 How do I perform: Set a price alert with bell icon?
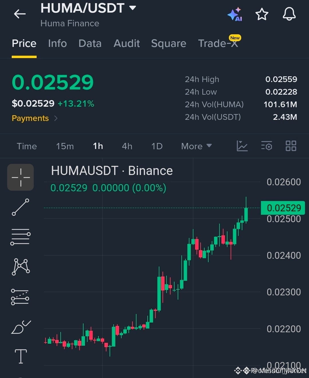pyautogui.click(x=289, y=14)
